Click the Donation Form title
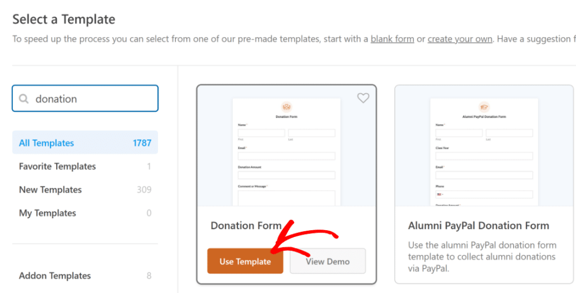This screenshot has width=576, height=293. coord(246,226)
